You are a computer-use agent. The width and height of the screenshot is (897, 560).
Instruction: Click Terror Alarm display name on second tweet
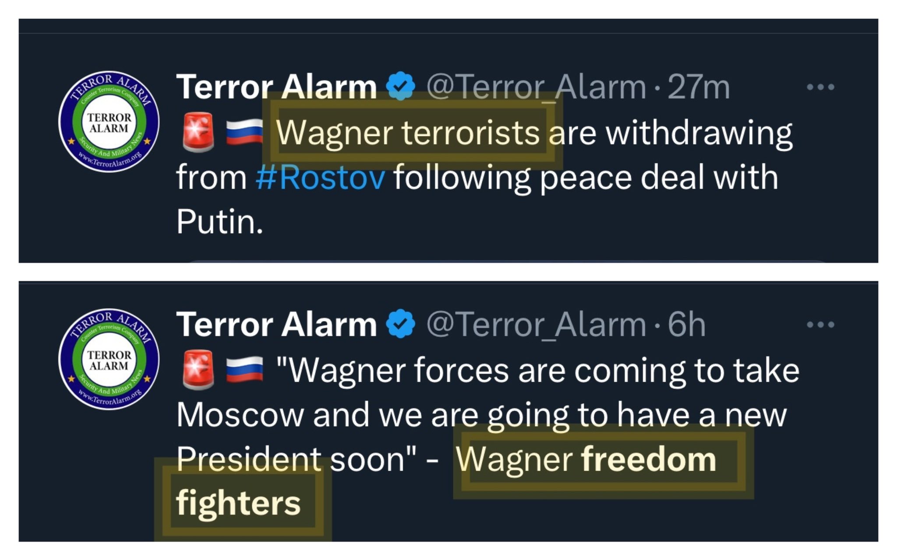pyautogui.click(x=276, y=324)
